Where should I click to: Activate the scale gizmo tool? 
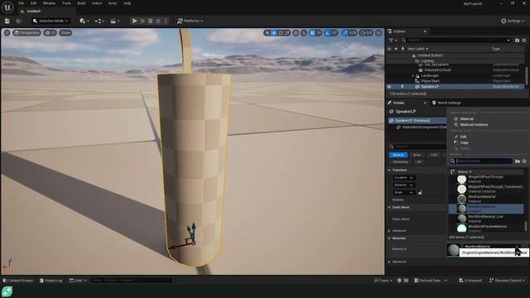(287, 33)
